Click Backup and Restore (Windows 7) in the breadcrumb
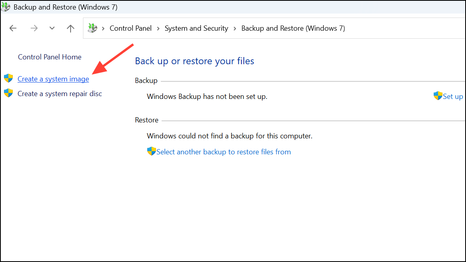The height and width of the screenshot is (262, 466). pyautogui.click(x=293, y=28)
